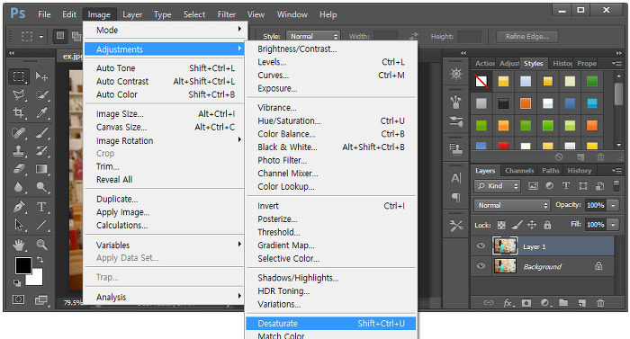This screenshot has height=339, width=630.
Task: Select the Line tool
Action: pos(41,225)
